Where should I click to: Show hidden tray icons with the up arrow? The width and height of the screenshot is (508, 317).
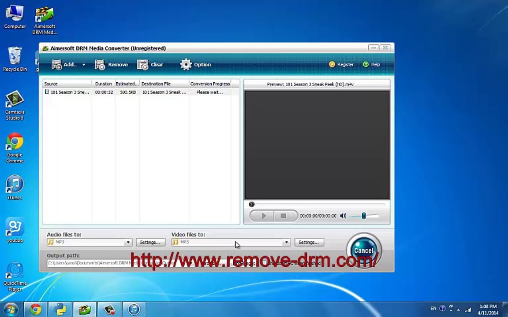click(459, 310)
